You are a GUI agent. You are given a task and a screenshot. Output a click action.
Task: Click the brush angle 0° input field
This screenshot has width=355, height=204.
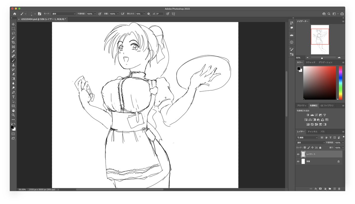pyautogui.click(x=159, y=14)
